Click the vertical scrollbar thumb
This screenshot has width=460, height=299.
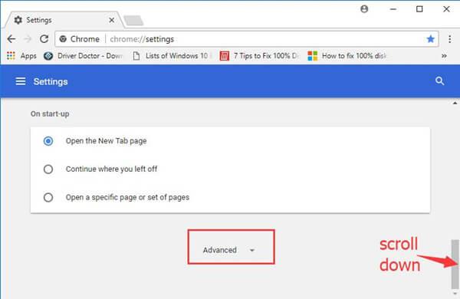point(455,264)
